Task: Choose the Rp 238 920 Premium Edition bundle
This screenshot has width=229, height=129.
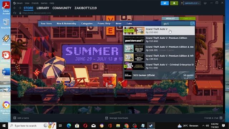Action: coord(159,57)
